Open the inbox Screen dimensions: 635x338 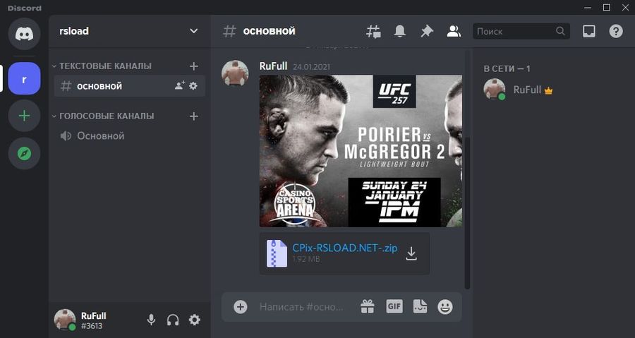pos(589,32)
